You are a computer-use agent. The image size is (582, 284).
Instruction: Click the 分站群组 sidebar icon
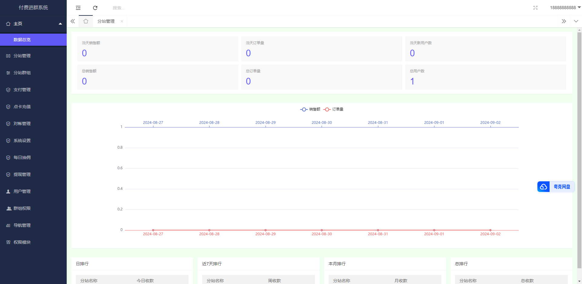pos(8,73)
